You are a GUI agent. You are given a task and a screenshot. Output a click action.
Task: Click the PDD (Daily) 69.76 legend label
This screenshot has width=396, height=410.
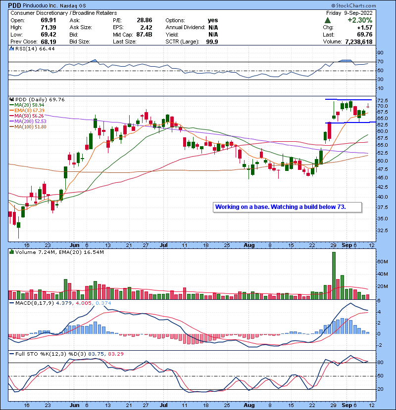40,100
